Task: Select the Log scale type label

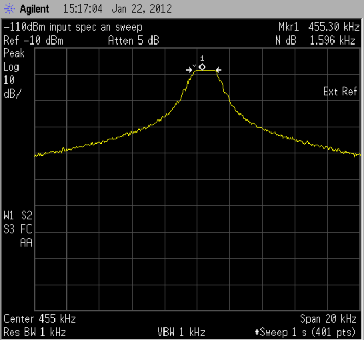Action: (11, 67)
